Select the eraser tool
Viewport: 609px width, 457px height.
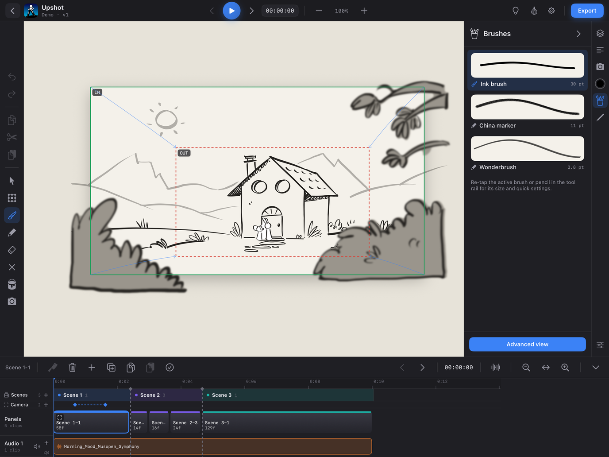click(x=12, y=250)
